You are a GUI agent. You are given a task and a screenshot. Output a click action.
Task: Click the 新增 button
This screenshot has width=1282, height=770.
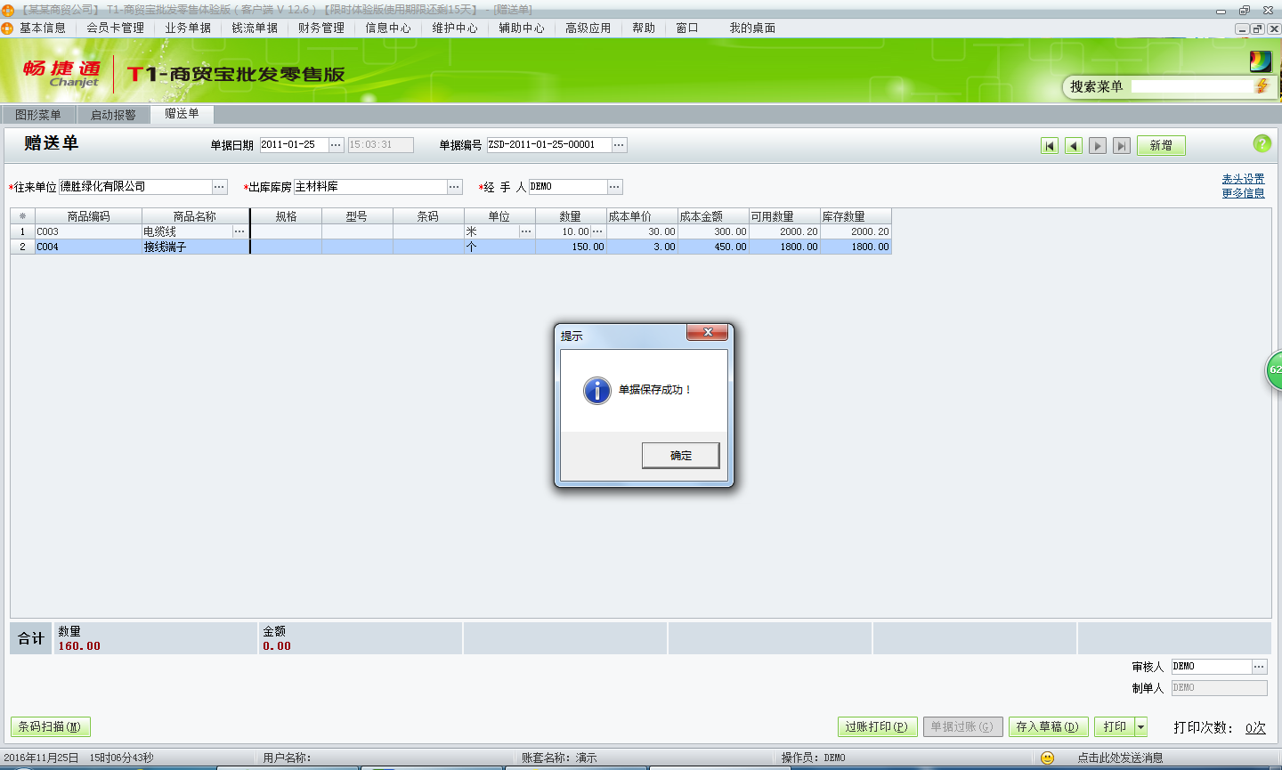(1161, 146)
